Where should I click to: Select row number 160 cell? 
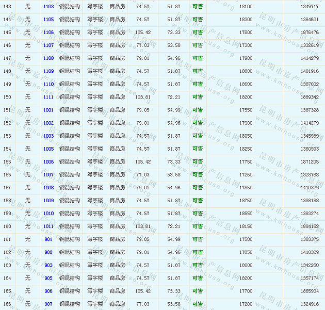point(7,226)
